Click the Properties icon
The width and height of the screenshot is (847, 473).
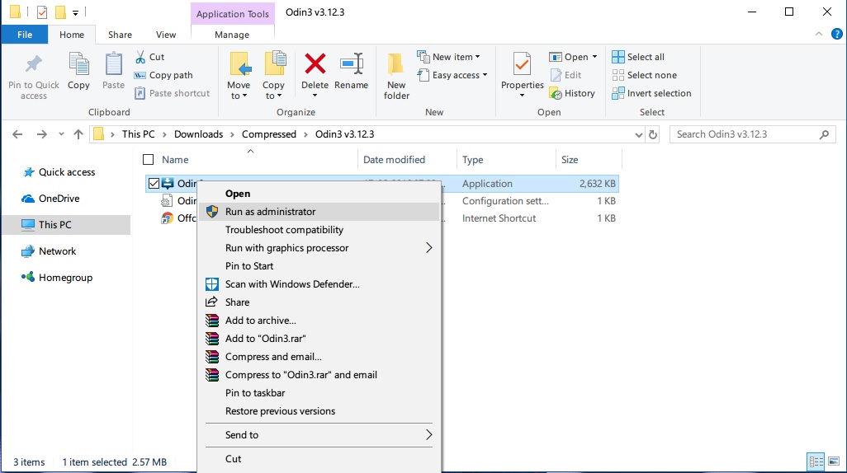[522, 64]
